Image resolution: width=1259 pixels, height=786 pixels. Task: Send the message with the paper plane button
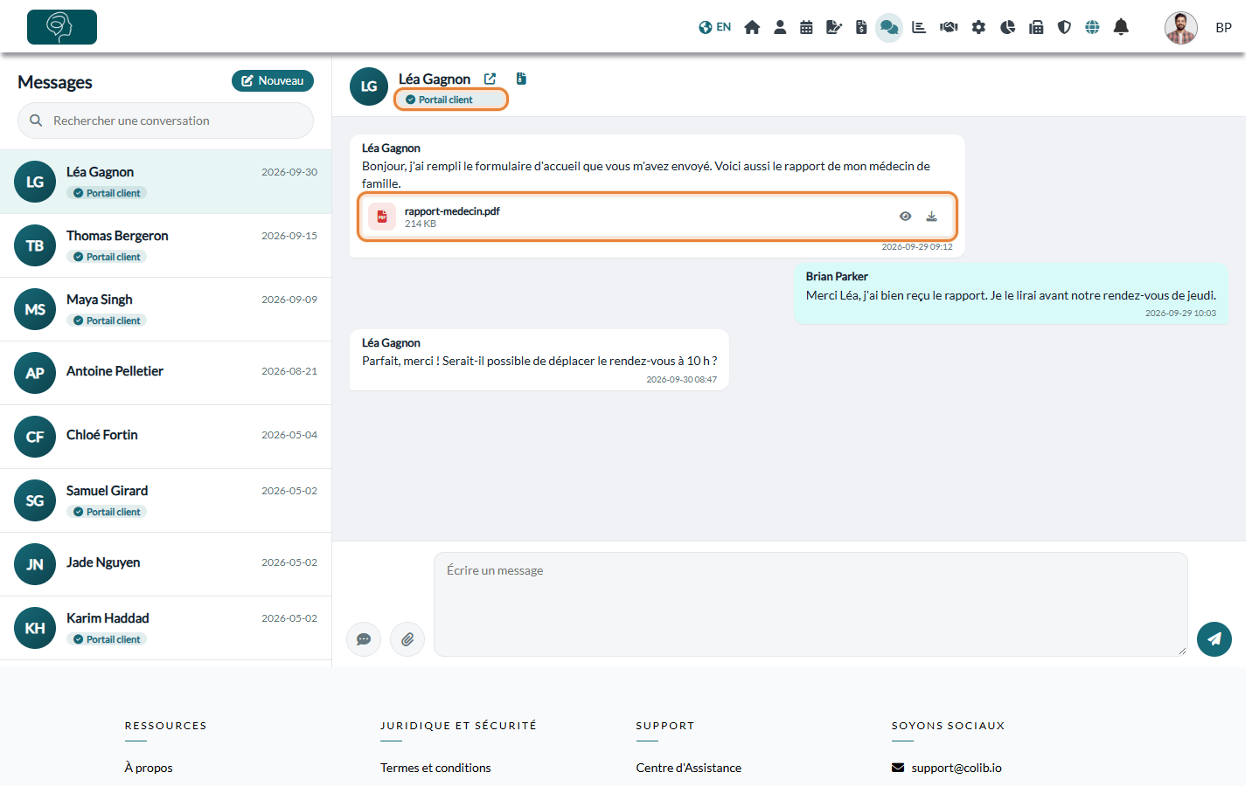1214,639
